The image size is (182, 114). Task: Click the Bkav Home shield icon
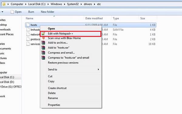[x=43, y=38]
